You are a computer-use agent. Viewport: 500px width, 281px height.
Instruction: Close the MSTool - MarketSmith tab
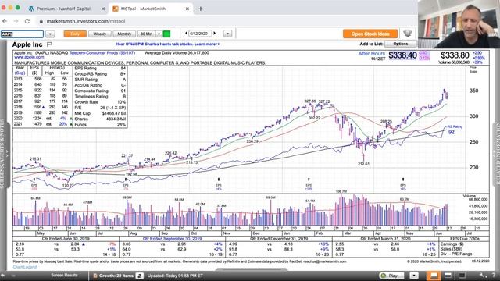pyautogui.click(x=187, y=9)
